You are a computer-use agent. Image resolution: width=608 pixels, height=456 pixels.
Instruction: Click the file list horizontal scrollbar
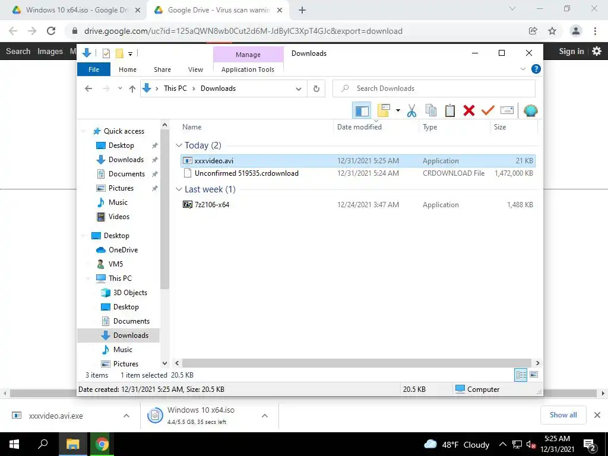[x=356, y=363]
